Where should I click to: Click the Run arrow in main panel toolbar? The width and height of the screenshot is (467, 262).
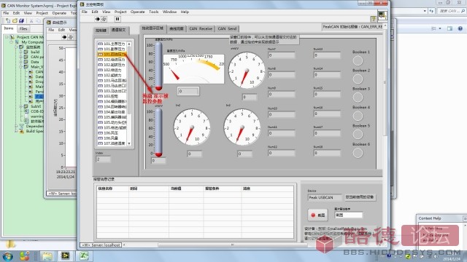coord(97,19)
